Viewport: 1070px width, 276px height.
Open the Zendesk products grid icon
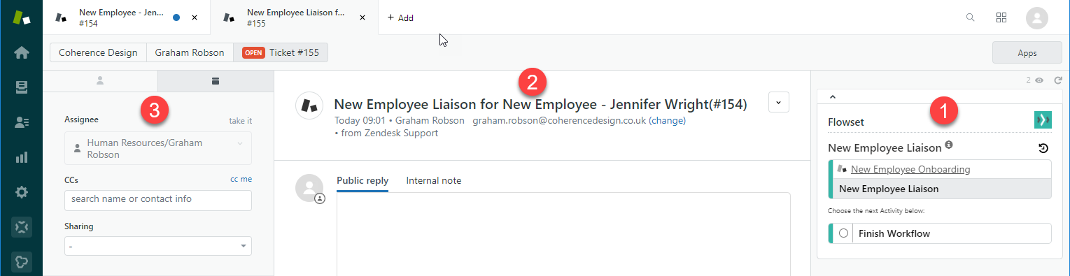point(1001,17)
